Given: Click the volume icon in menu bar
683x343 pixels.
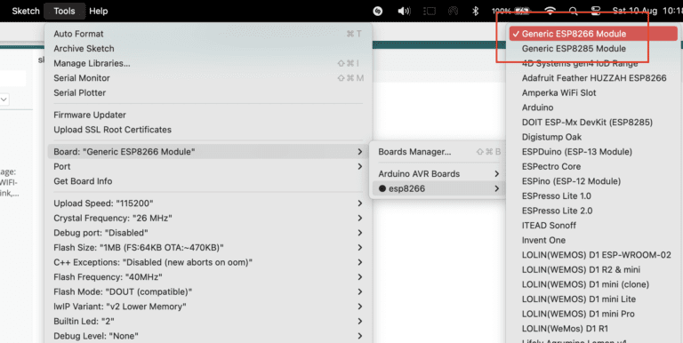Looking at the screenshot, I should coord(405,11).
